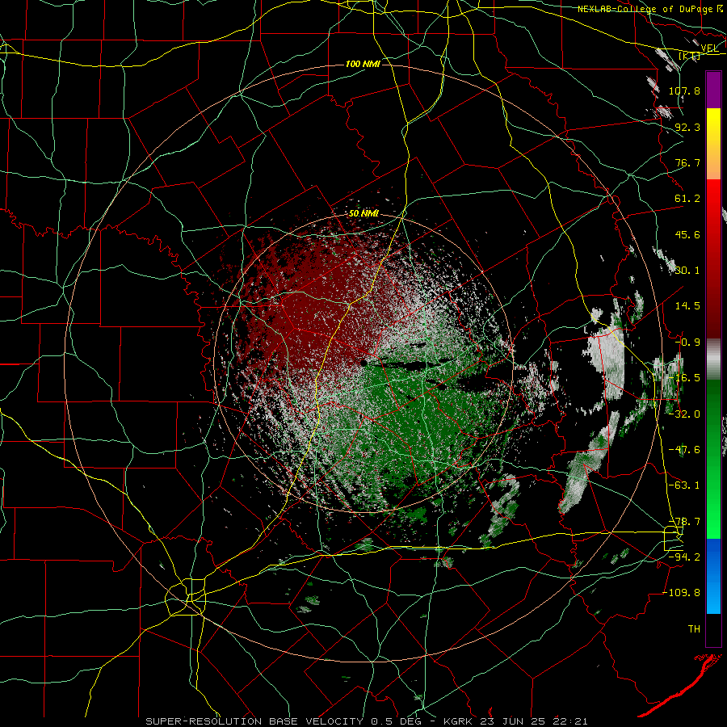727x727 pixels.
Task: Click the yellow-orange segment of velocity color bar
Action: click(x=713, y=144)
